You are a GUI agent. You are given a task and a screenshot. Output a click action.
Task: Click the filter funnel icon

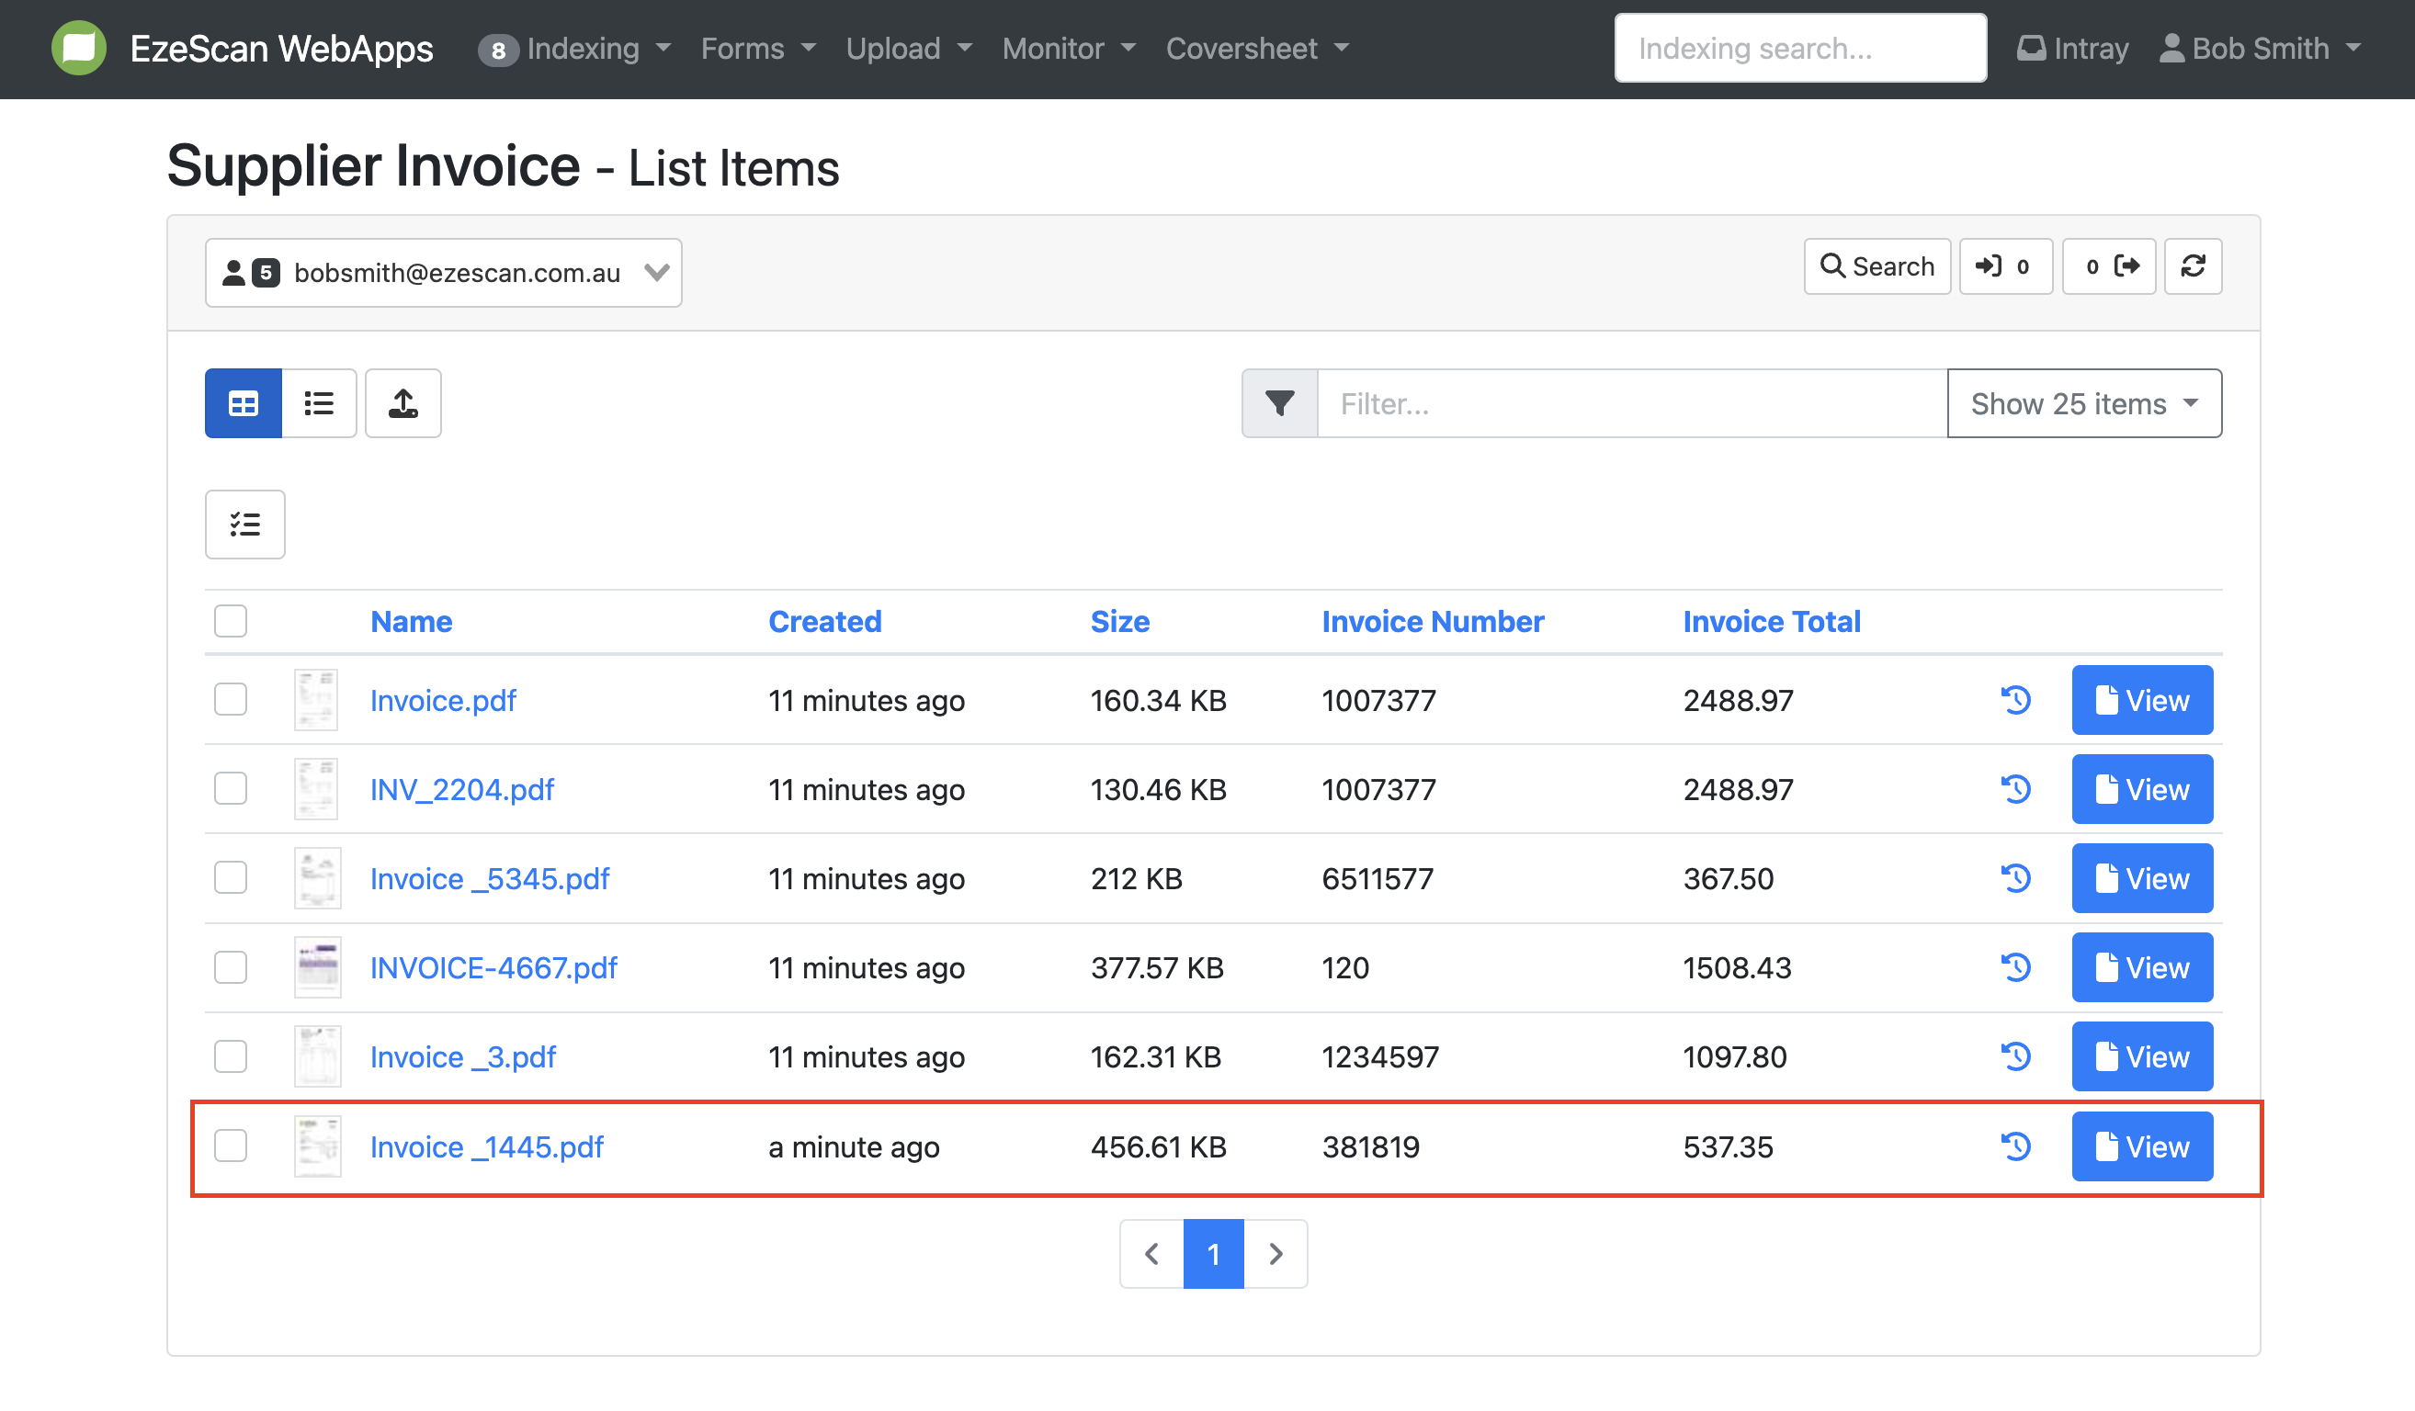point(1279,403)
